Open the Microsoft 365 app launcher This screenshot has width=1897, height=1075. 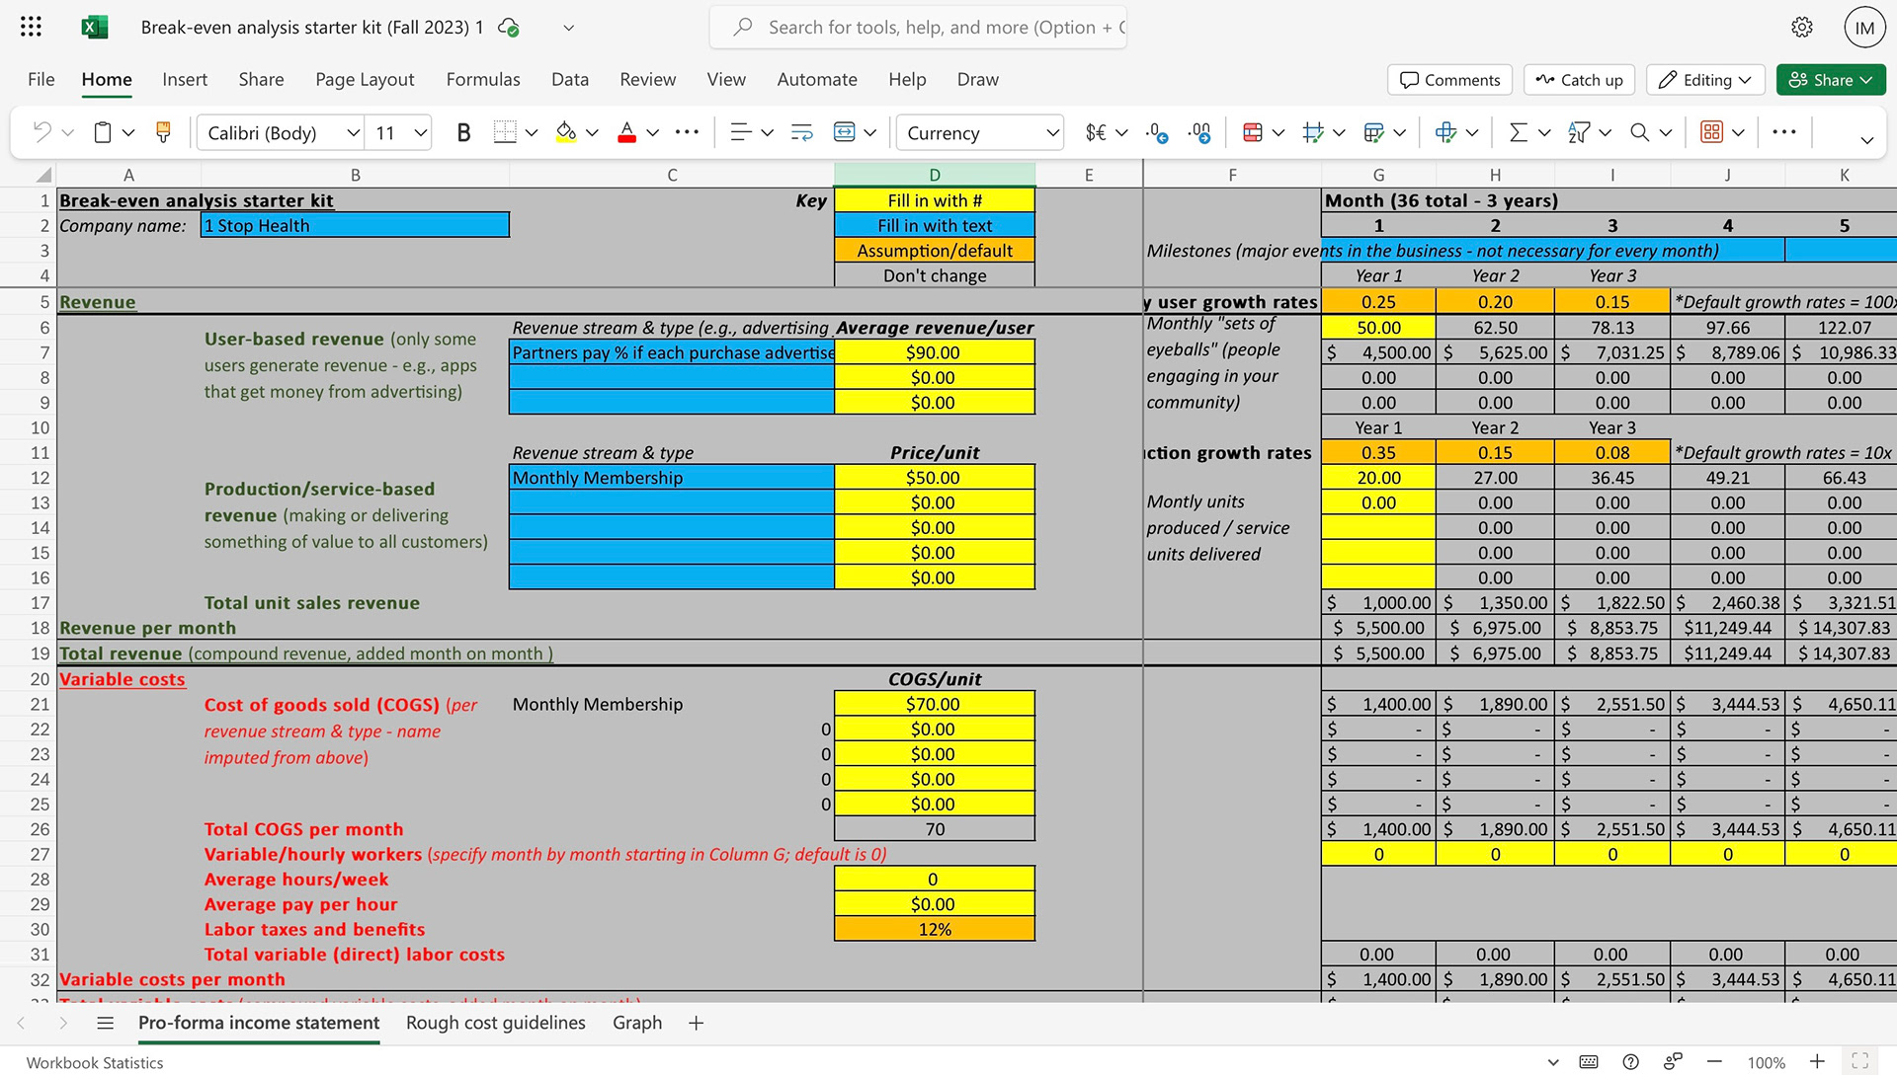point(31,27)
